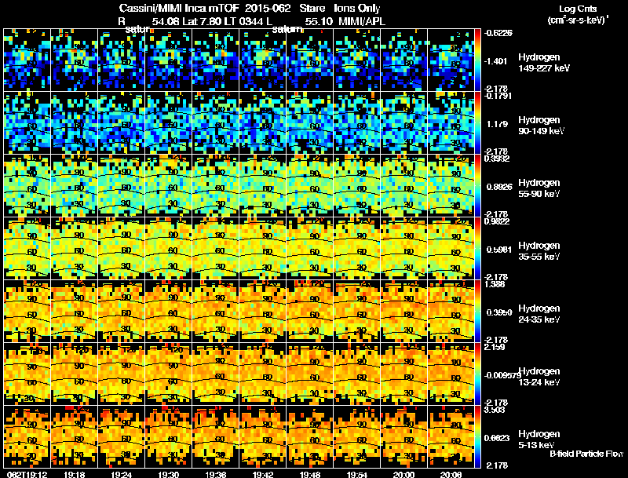Click the '20:06' time axis label
Screen dimensions: 628x478
pyautogui.click(x=451, y=474)
